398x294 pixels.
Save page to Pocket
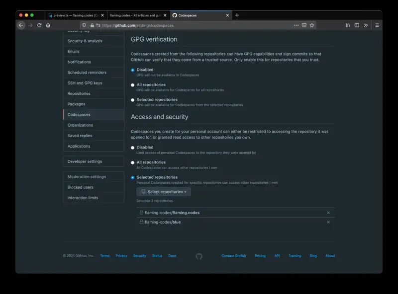coord(304,25)
